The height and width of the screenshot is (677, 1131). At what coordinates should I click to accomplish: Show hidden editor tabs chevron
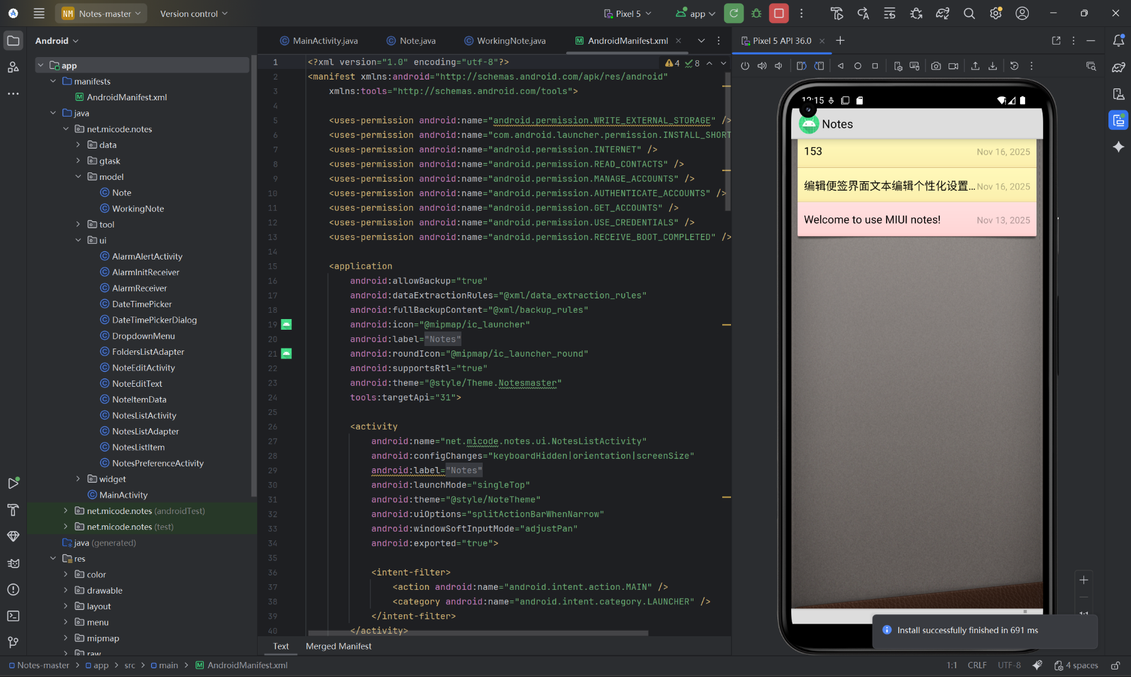[701, 41]
